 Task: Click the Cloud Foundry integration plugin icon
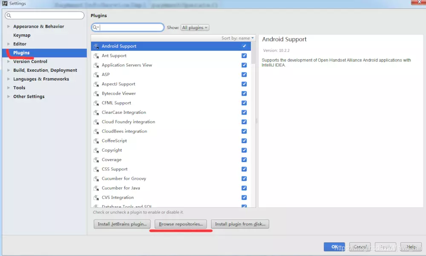click(x=96, y=122)
